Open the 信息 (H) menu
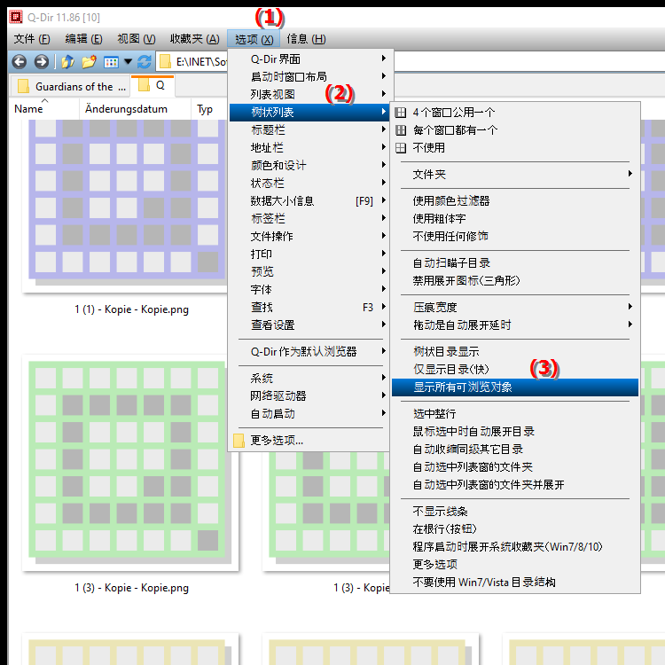Screen dimensions: 665x665 point(306,39)
